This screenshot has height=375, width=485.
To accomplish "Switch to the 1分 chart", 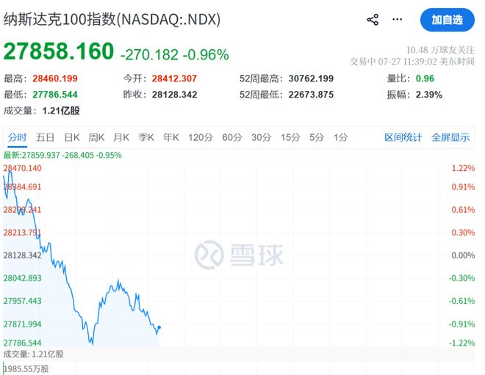I will [340, 137].
